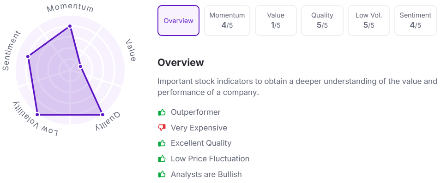This screenshot has height=183, width=441.
Task: Click the Outperformer indicator text
Action: 196,112
